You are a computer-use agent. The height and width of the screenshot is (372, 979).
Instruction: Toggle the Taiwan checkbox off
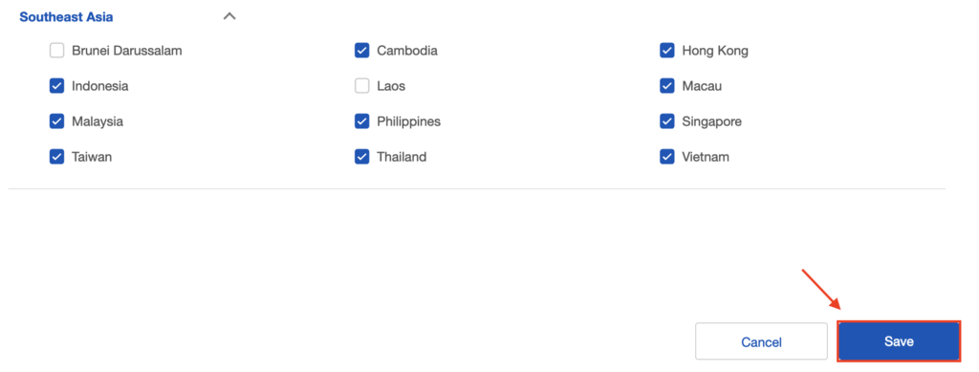pos(56,157)
